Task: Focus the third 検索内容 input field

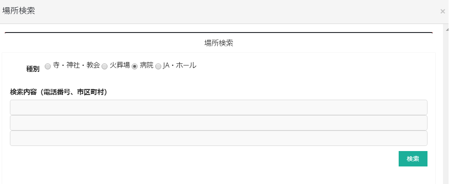Action: (x=218, y=138)
